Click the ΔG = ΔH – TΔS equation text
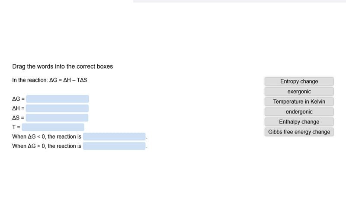346x216 pixels. 68,80
